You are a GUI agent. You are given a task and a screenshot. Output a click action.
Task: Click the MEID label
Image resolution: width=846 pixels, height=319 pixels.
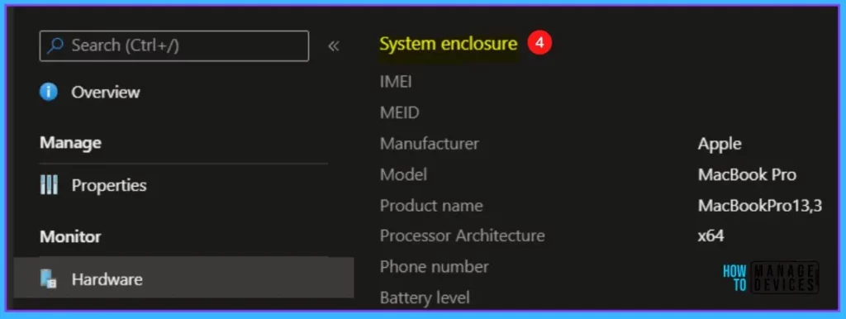(x=399, y=113)
